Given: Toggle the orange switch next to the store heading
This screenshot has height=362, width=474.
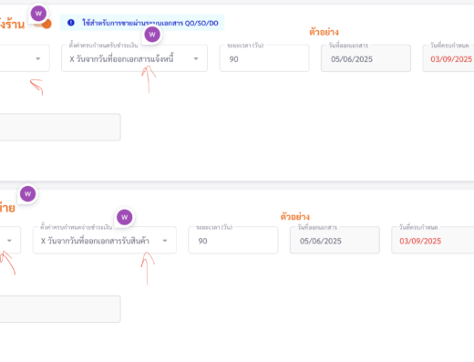Looking at the screenshot, I should click(x=43, y=24).
